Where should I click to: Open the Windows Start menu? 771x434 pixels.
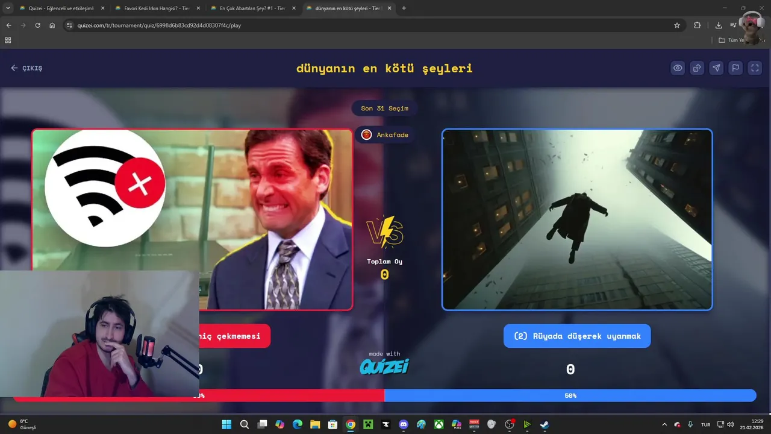coord(226,424)
